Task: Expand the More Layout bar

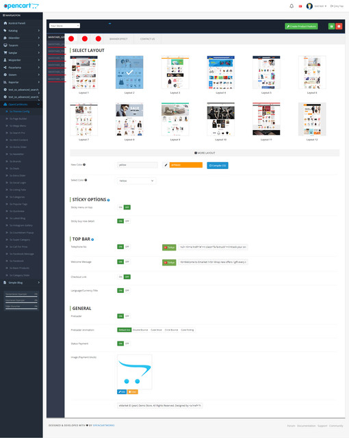Action: pos(205,153)
